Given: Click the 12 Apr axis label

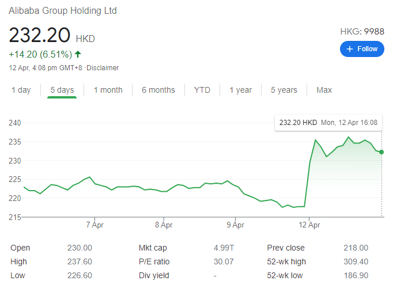Looking at the screenshot, I should pyautogui.click(x=309, y=225).
